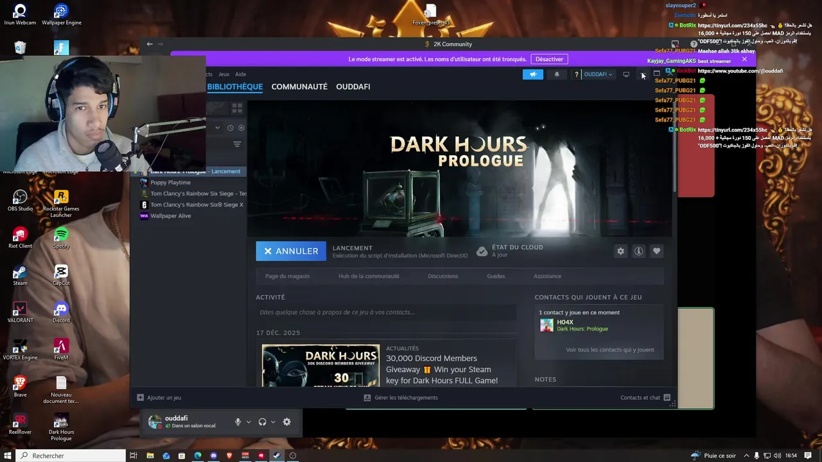This screenshot has height=462, width=822.
Task: Open 30,000 Discord Members Giveaway news
Action: click(x=442, y=369)
